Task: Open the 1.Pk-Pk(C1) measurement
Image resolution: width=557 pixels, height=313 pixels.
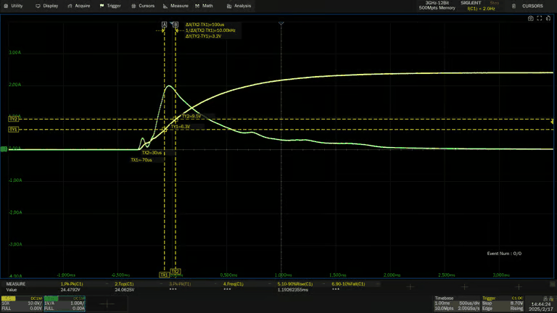Action: [x=72, y=284]
